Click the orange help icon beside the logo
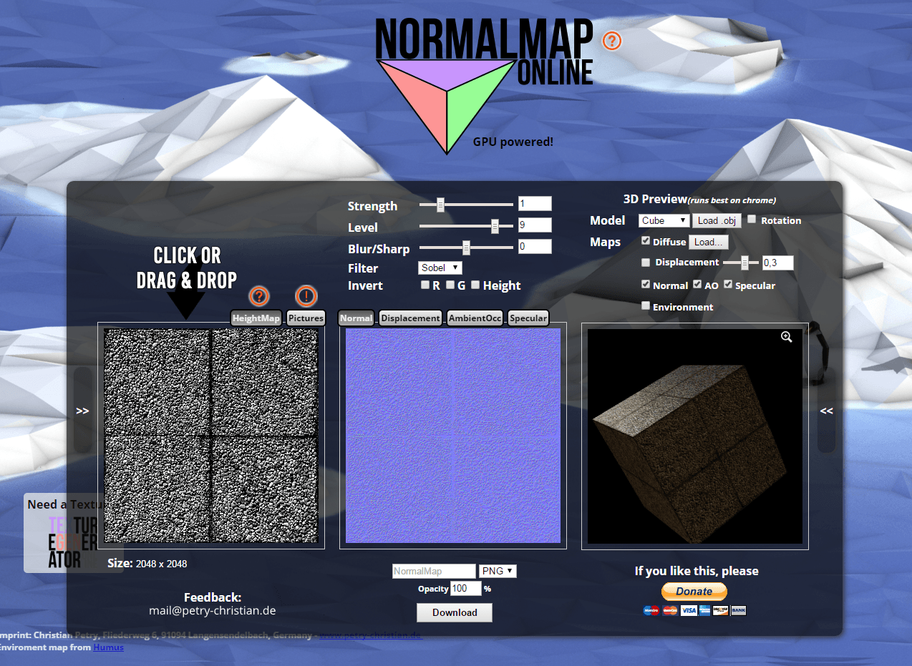This screenshot has width=912, height=666. click(x=611, y=41)
